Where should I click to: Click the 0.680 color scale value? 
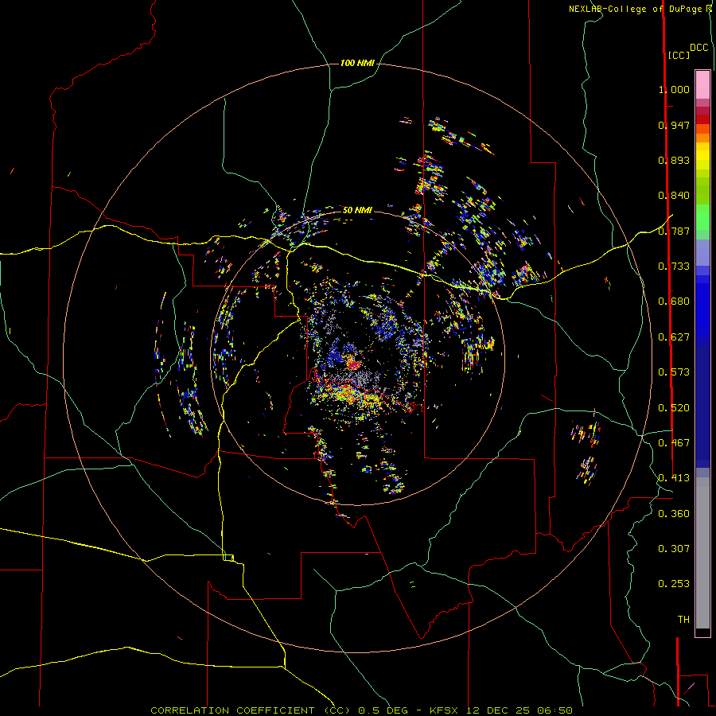pyautogui.click(x=674, y=302)
